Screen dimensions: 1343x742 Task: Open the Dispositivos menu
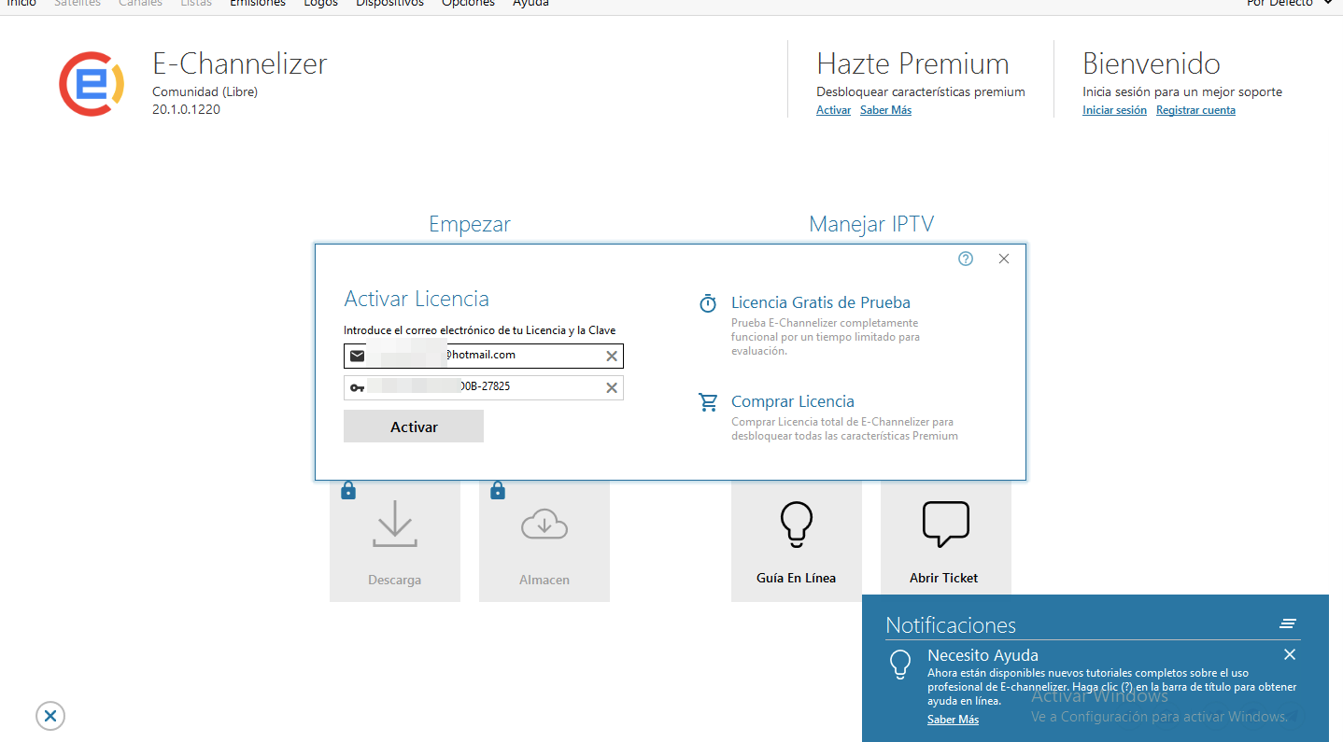(x=389, y=3)
